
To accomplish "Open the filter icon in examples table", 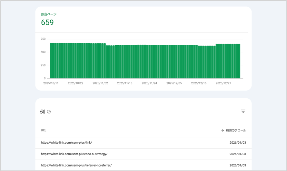I will [243, 111].
